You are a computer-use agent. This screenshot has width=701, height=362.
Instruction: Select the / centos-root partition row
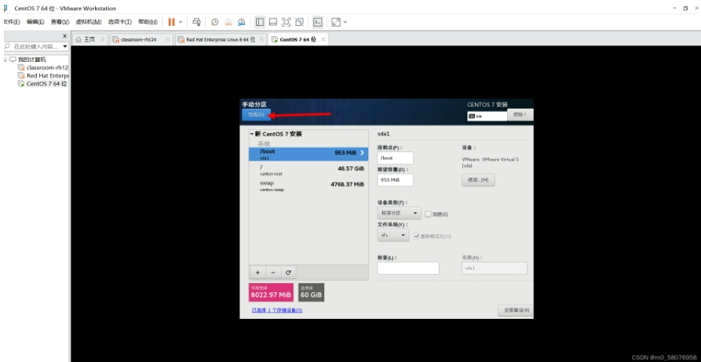pyautogui.click(x=309, y=170)
